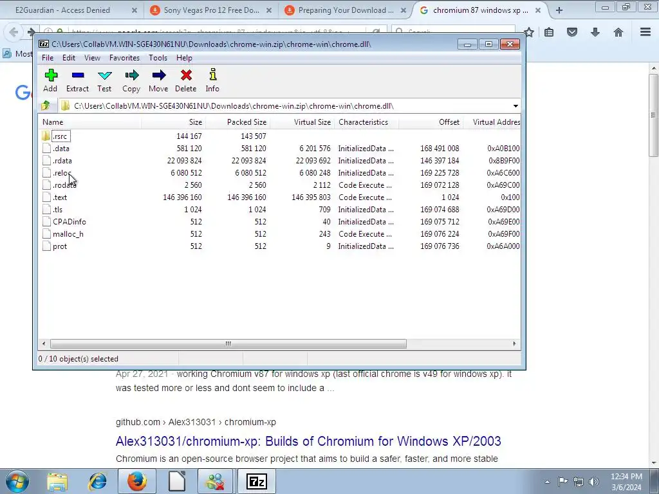Switch to Sony Vegas Pro 12 tab
Screen dimensions: 659x494
click(211, 10)
